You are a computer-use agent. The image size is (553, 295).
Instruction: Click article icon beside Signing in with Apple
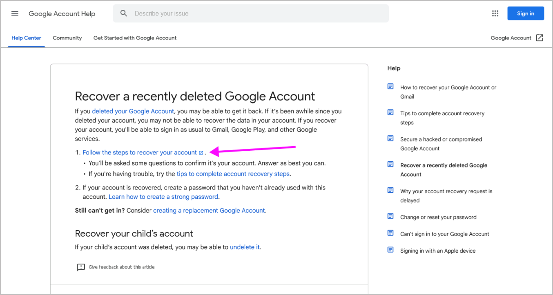pos(390,250)
